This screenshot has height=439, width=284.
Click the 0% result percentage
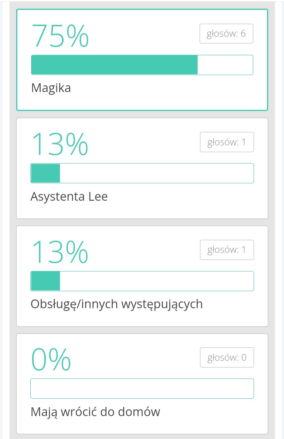[51, 359]
